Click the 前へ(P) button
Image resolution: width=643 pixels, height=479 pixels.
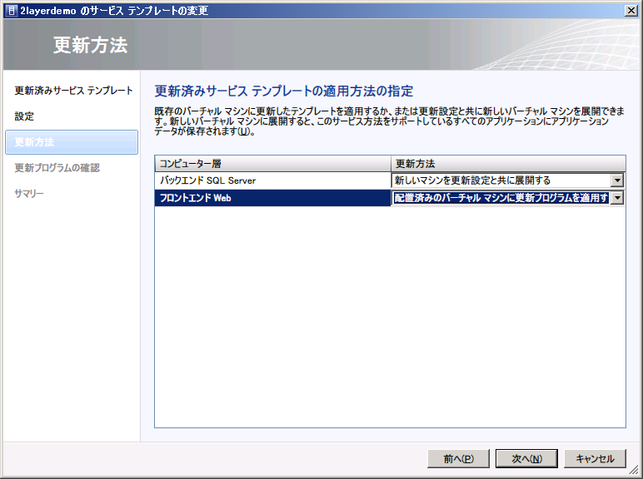point(458,458)
